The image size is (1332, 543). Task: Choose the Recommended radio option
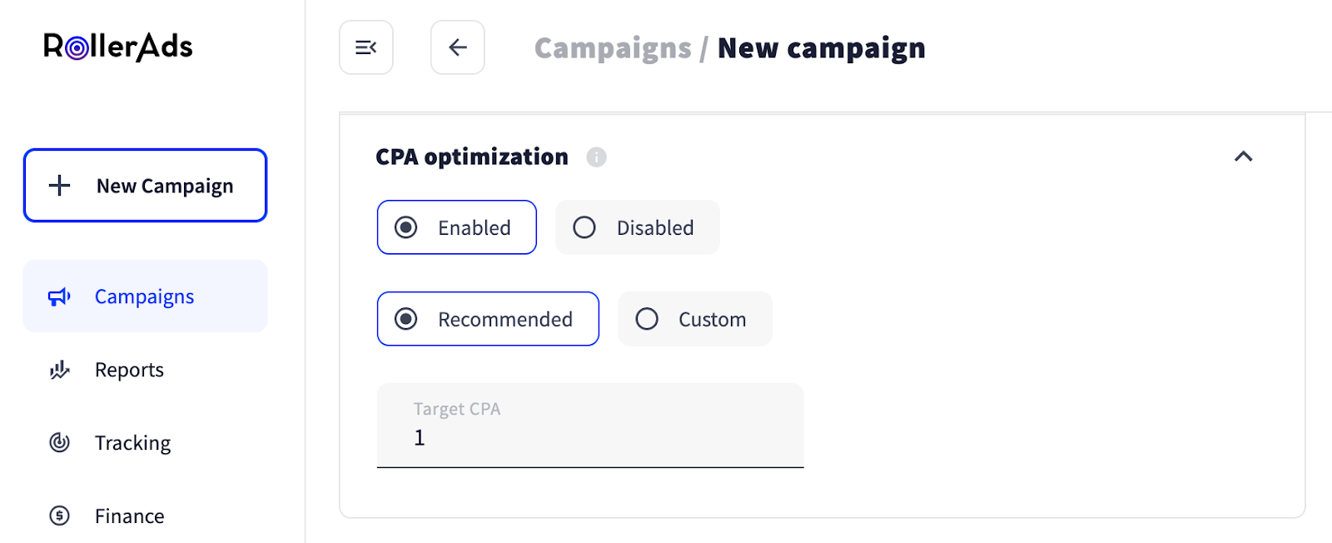pos(406,319)
